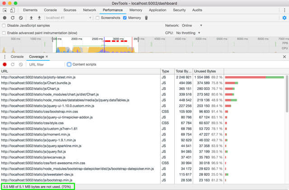
Task: Click the collect garbage trash icon
Action: click(146, 18)
